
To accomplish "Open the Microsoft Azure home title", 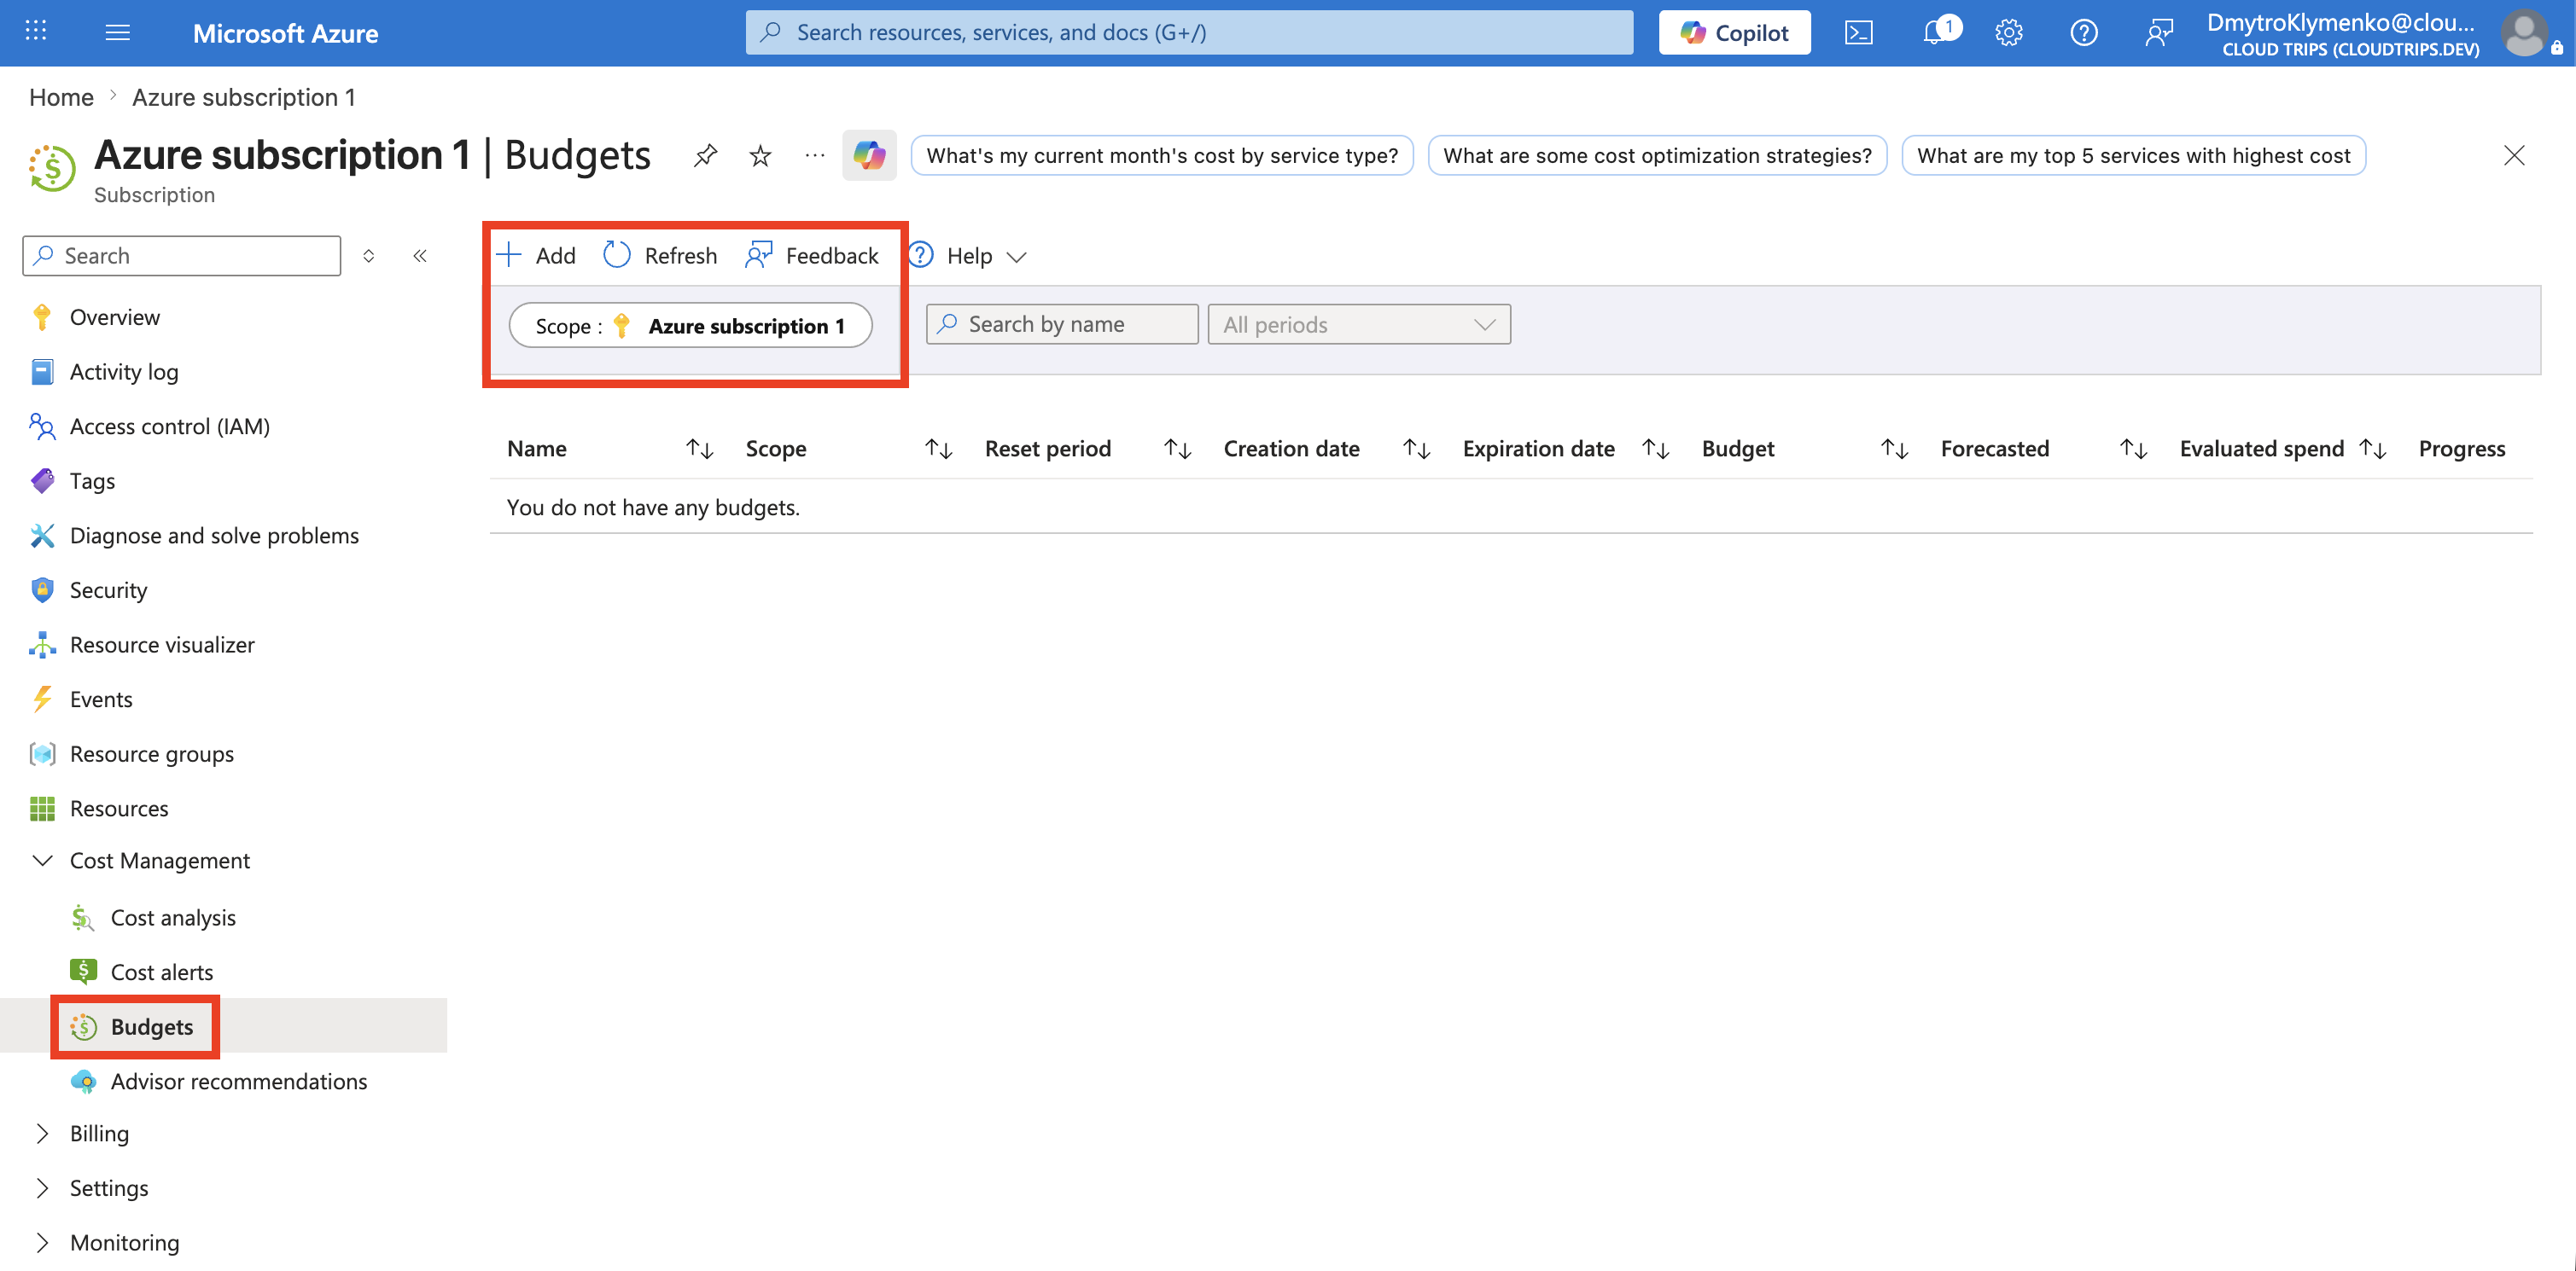I will click(x=285, y=33).
